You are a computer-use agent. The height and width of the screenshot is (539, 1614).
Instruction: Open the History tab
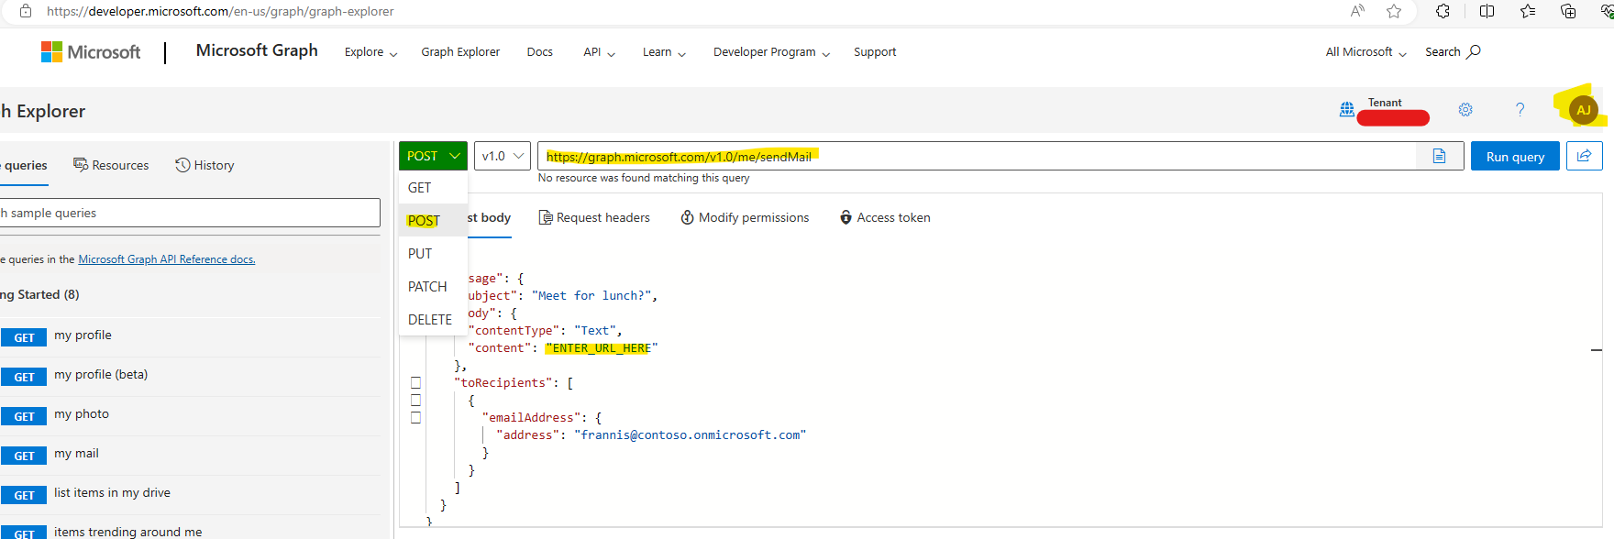tap(205, 165)
